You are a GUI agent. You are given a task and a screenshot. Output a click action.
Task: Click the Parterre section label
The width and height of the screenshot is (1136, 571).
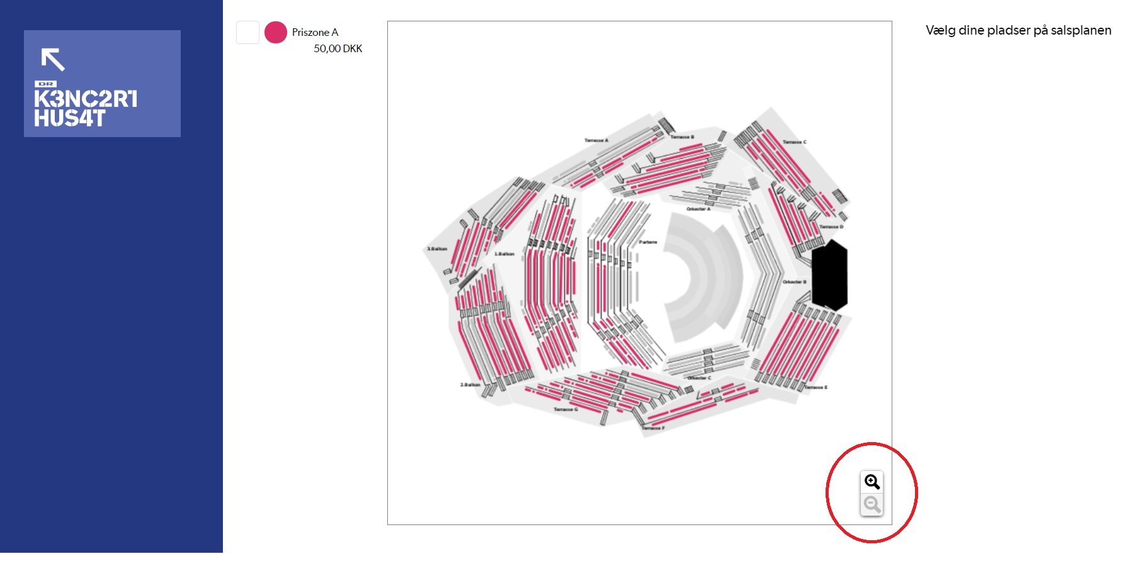pos(648,242)
